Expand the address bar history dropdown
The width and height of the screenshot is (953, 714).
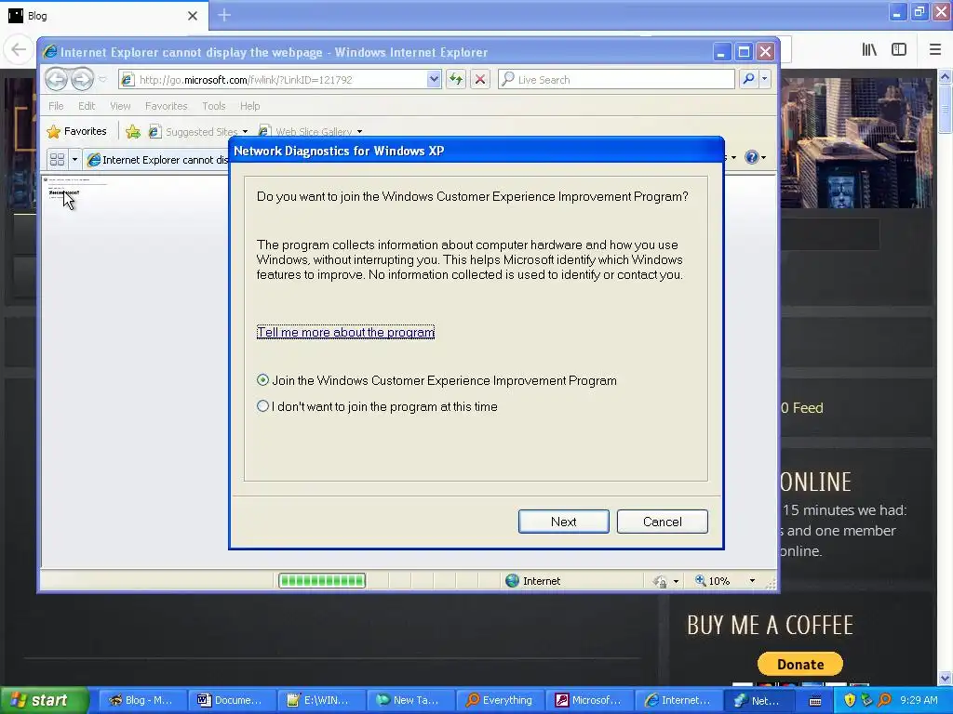434,79
